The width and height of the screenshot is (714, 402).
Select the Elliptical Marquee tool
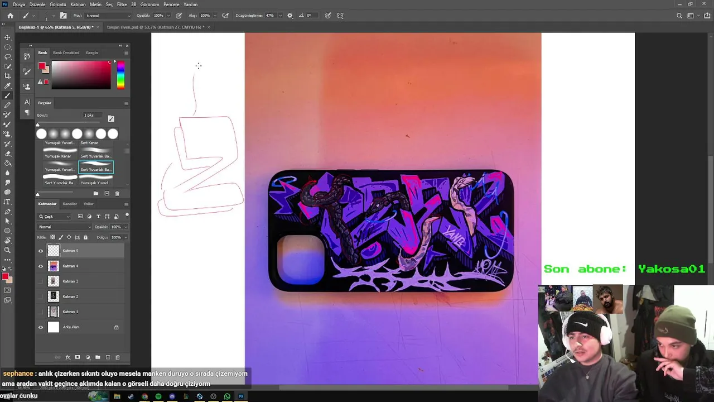(x=7, y=47)
